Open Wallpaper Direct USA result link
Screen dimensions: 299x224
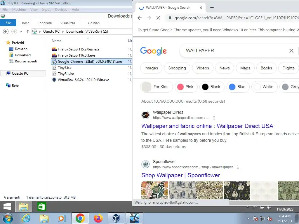click(207, 126)
